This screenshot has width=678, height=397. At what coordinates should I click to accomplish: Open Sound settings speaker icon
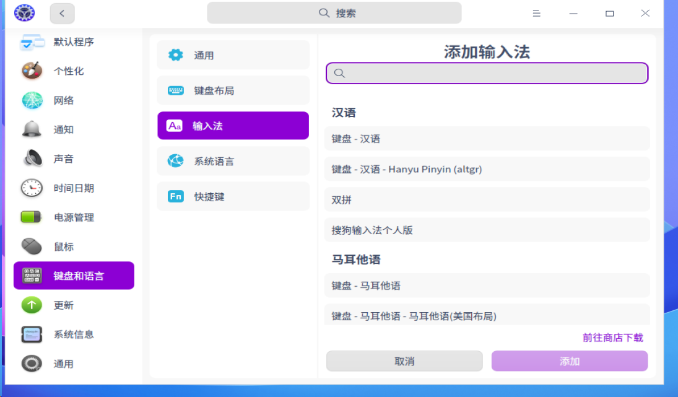click(32, 159)
